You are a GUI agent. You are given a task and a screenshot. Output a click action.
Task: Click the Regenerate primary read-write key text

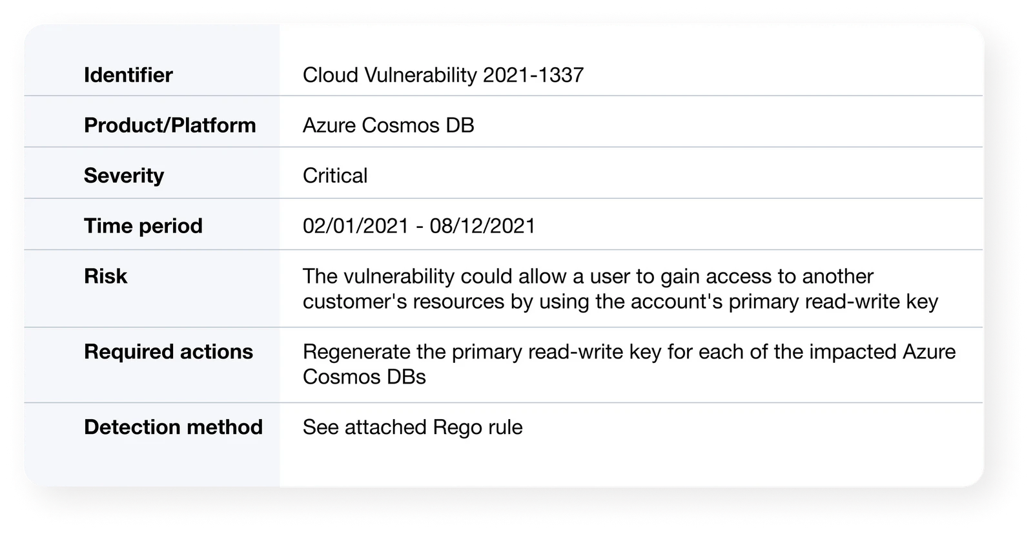pyautogui.click(x=629, y=364)
